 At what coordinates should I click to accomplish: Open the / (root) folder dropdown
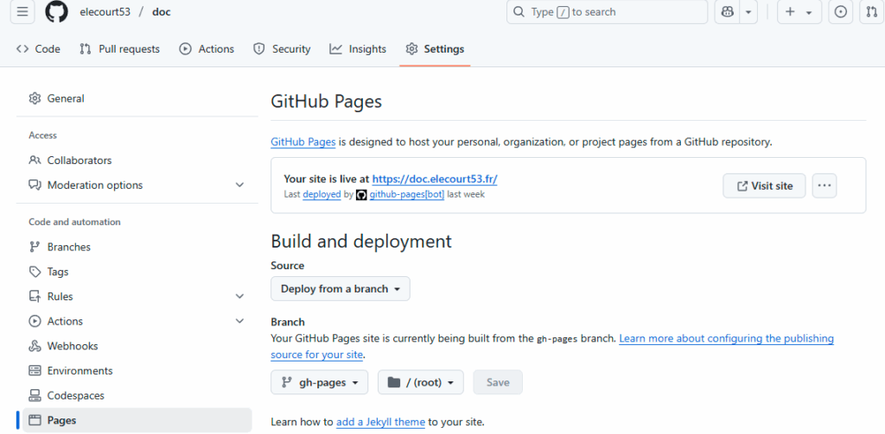pos(420,382)
